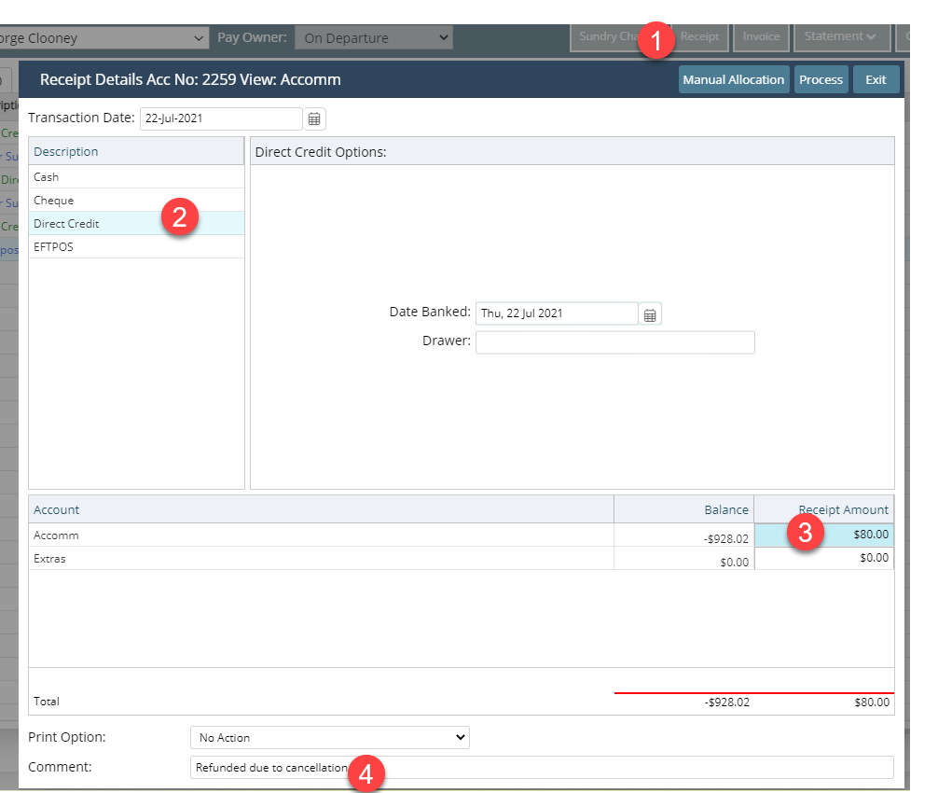952x793 pixels.
Task: Exit the Receipt Details dialog
Action: [876, 80]
